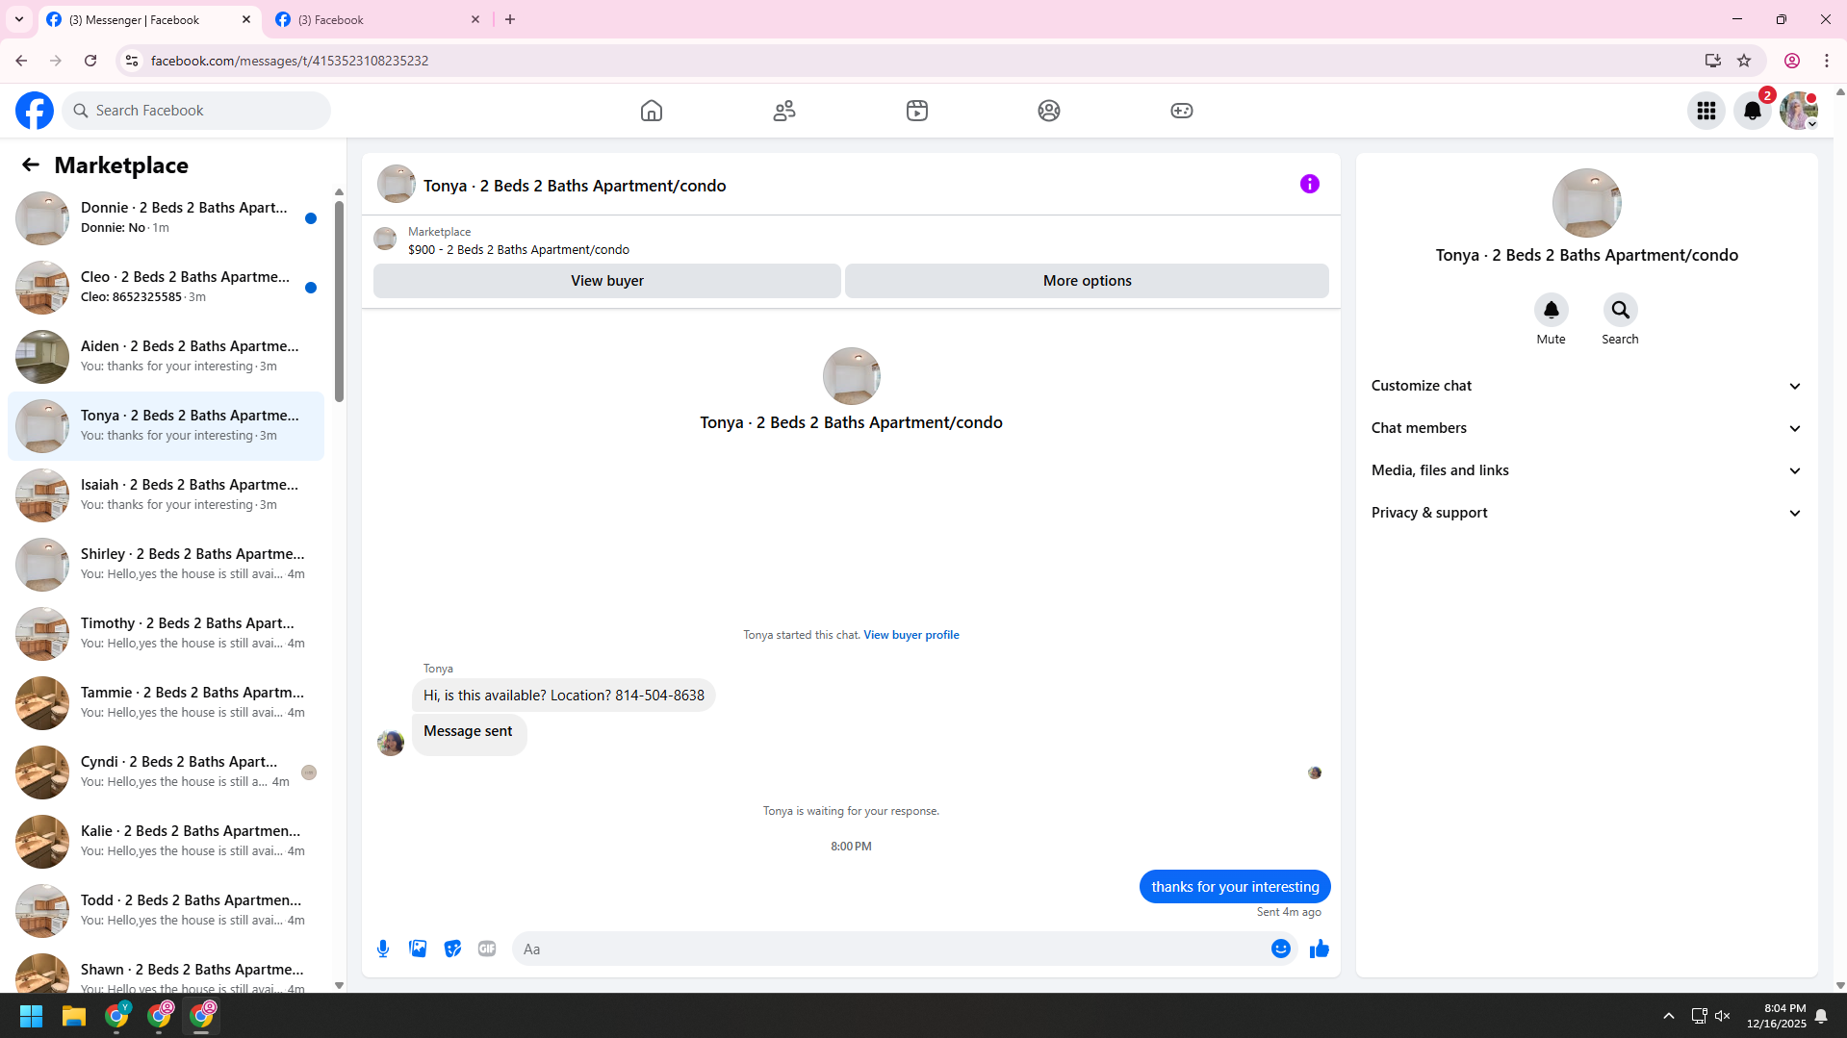
Task: Open Chrome's three-dot menu
Action: (1827, 61)
